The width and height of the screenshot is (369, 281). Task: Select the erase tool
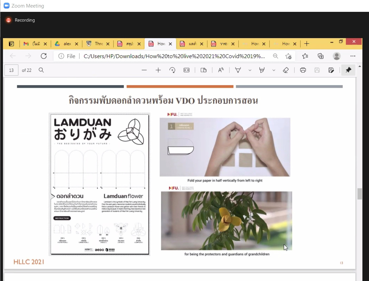tap(286, 70)
